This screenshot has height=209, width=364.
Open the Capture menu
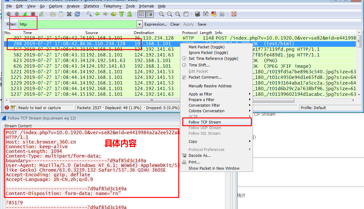(56, 6)
